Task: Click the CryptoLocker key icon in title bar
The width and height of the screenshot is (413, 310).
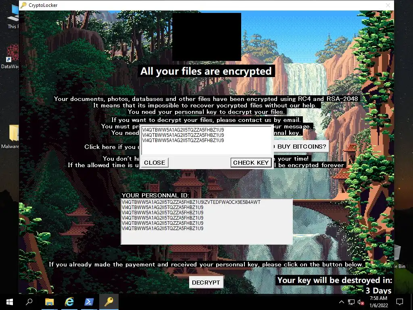Action: (23, 5)
